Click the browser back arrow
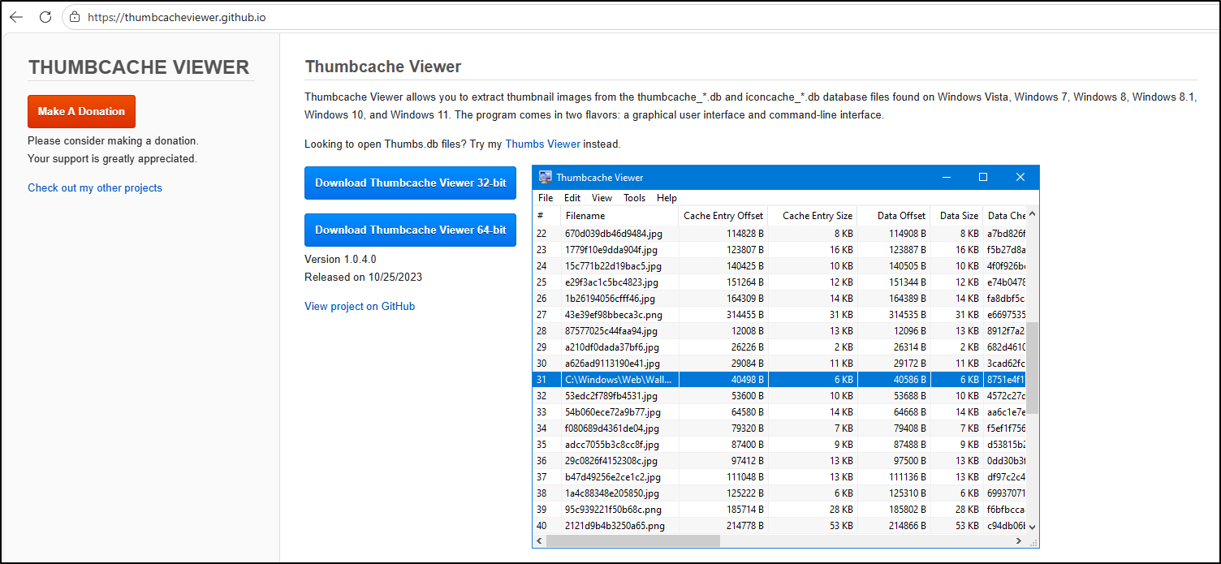The image size is (1221, 564). click(16, 16)
